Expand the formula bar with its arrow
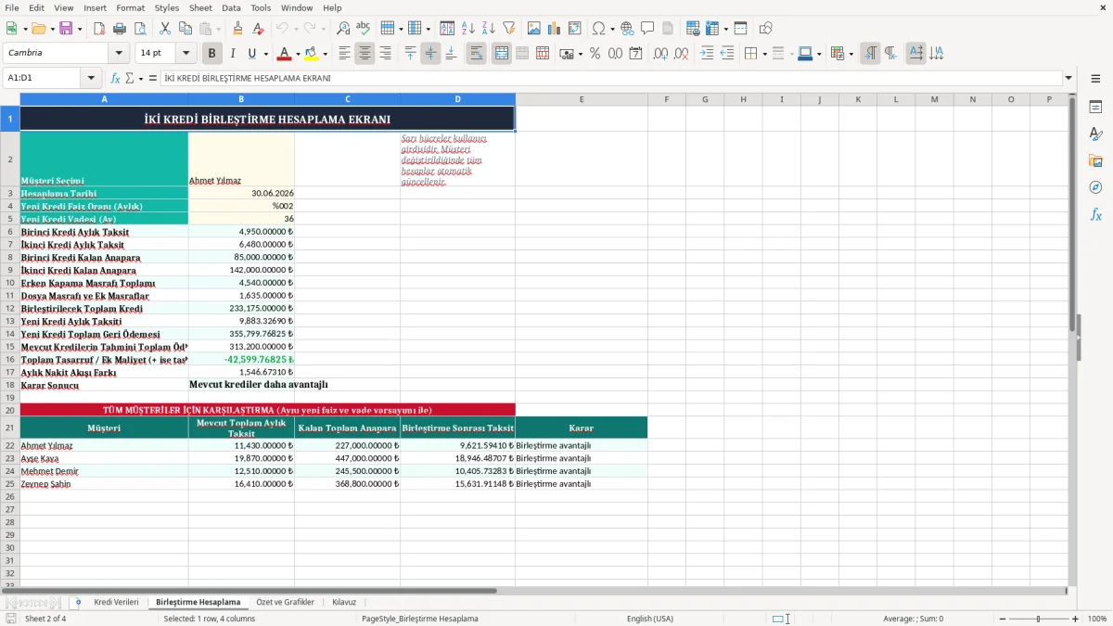This screenshot has height=626, width=1113. pos(1068,78)
